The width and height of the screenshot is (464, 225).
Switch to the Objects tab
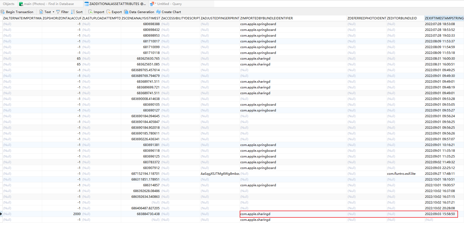tap(9, 4)
